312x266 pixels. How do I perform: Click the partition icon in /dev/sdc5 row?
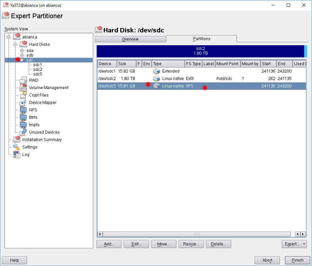(x=157, y=86)
